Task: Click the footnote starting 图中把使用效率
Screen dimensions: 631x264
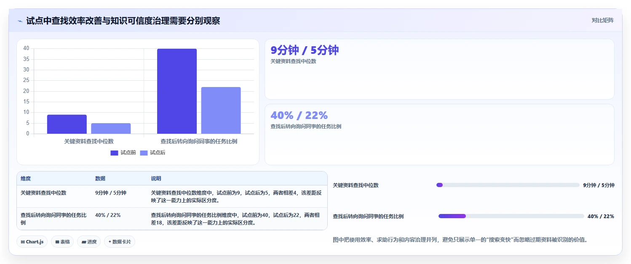Action: [x=460, y=240]
